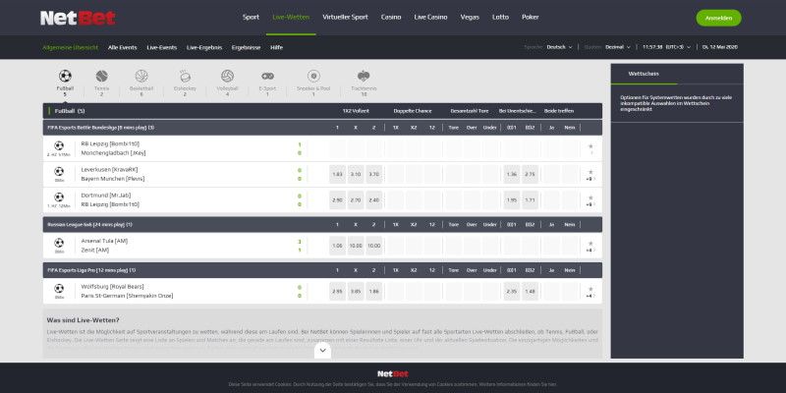The image size is (786, 393).
Task: Open the Hilfe link
Action: pyautogui.click(x=276, y=47)
